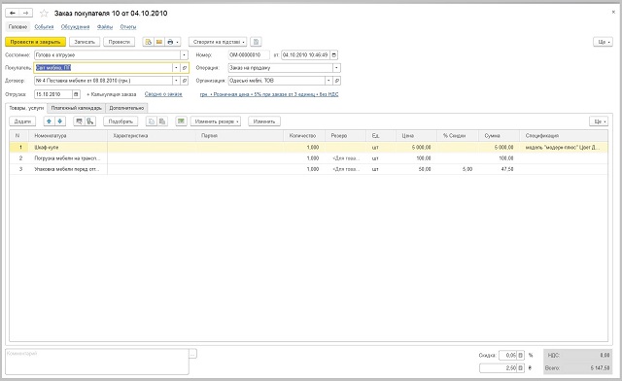Click the Записать button
622x381 pixels.
[x=85, y=42]
